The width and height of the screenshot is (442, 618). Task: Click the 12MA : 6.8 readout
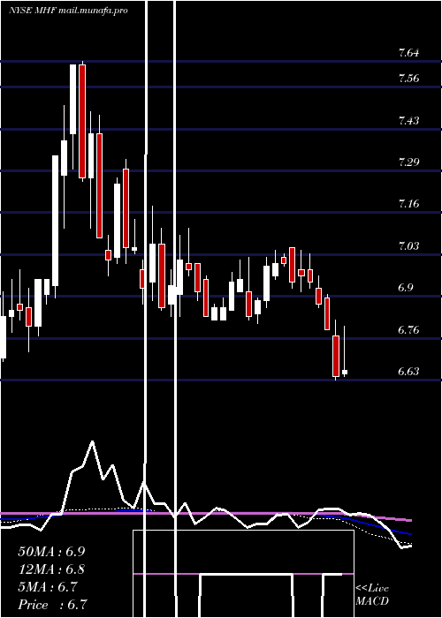click(51, 569)
